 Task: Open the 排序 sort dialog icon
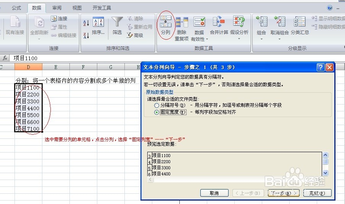coord(98,22)
